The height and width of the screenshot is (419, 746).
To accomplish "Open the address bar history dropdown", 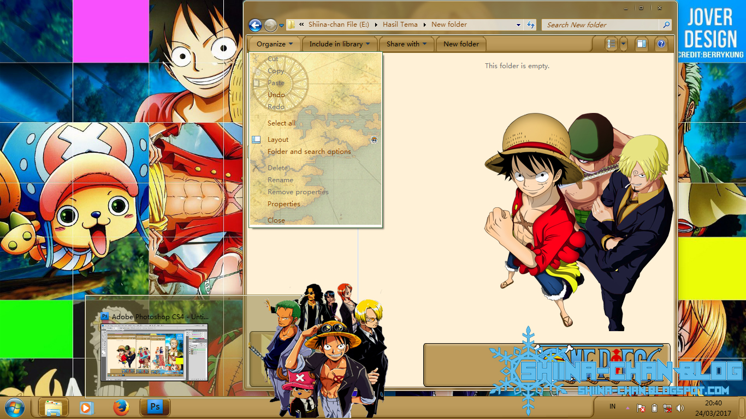I will [518, 25].
